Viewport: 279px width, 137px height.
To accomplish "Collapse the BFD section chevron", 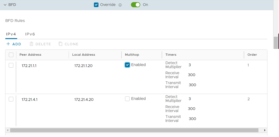I will tap(5, 5).
